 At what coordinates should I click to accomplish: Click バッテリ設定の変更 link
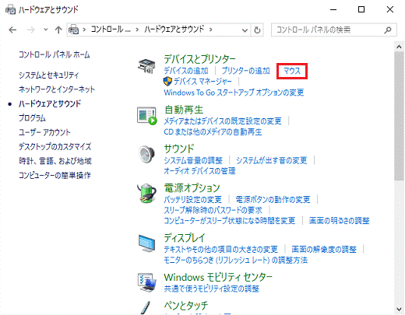192,199
